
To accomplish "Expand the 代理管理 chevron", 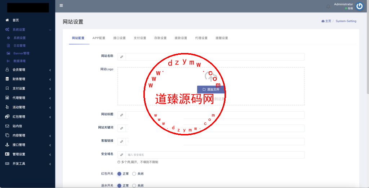I will pyautogui.click(x=50, y=98).
